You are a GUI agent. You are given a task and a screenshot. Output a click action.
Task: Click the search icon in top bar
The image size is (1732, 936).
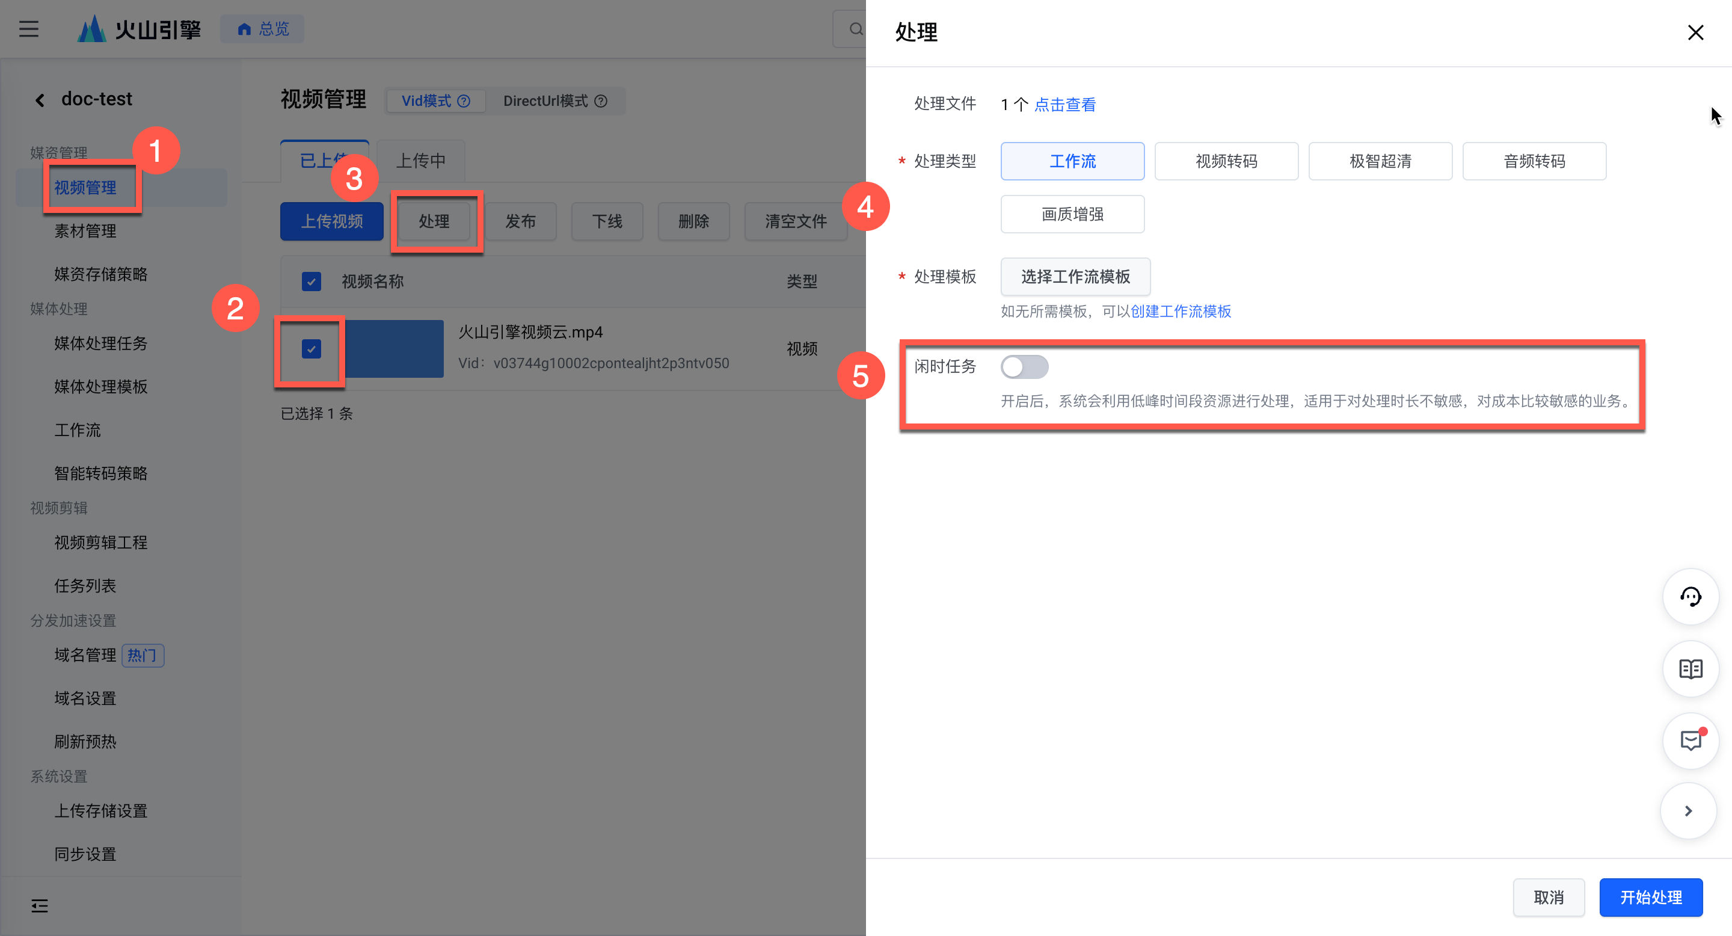pos(855,29)
